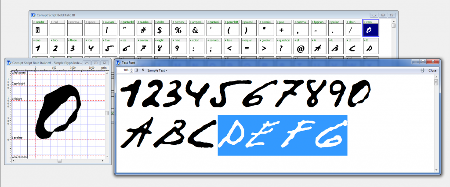Viewport: 450px width, 187px height.
Task: Select the parenleft glyph cell
Action: click(231, 28)
